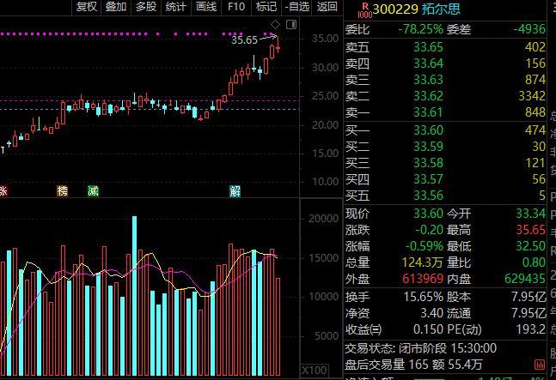The width and height of the screenshot is (556, 380).
Task: Open the 画线 drawing tools menu
Action: [x=206, y=7]
